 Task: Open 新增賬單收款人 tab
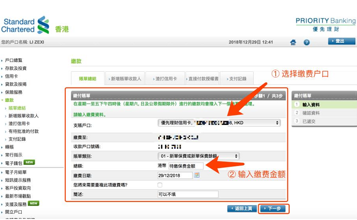point(125,79)
